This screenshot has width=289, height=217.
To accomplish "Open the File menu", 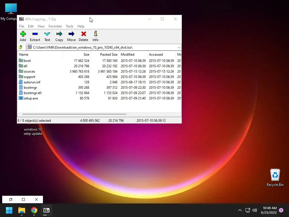I will [21, 26].
